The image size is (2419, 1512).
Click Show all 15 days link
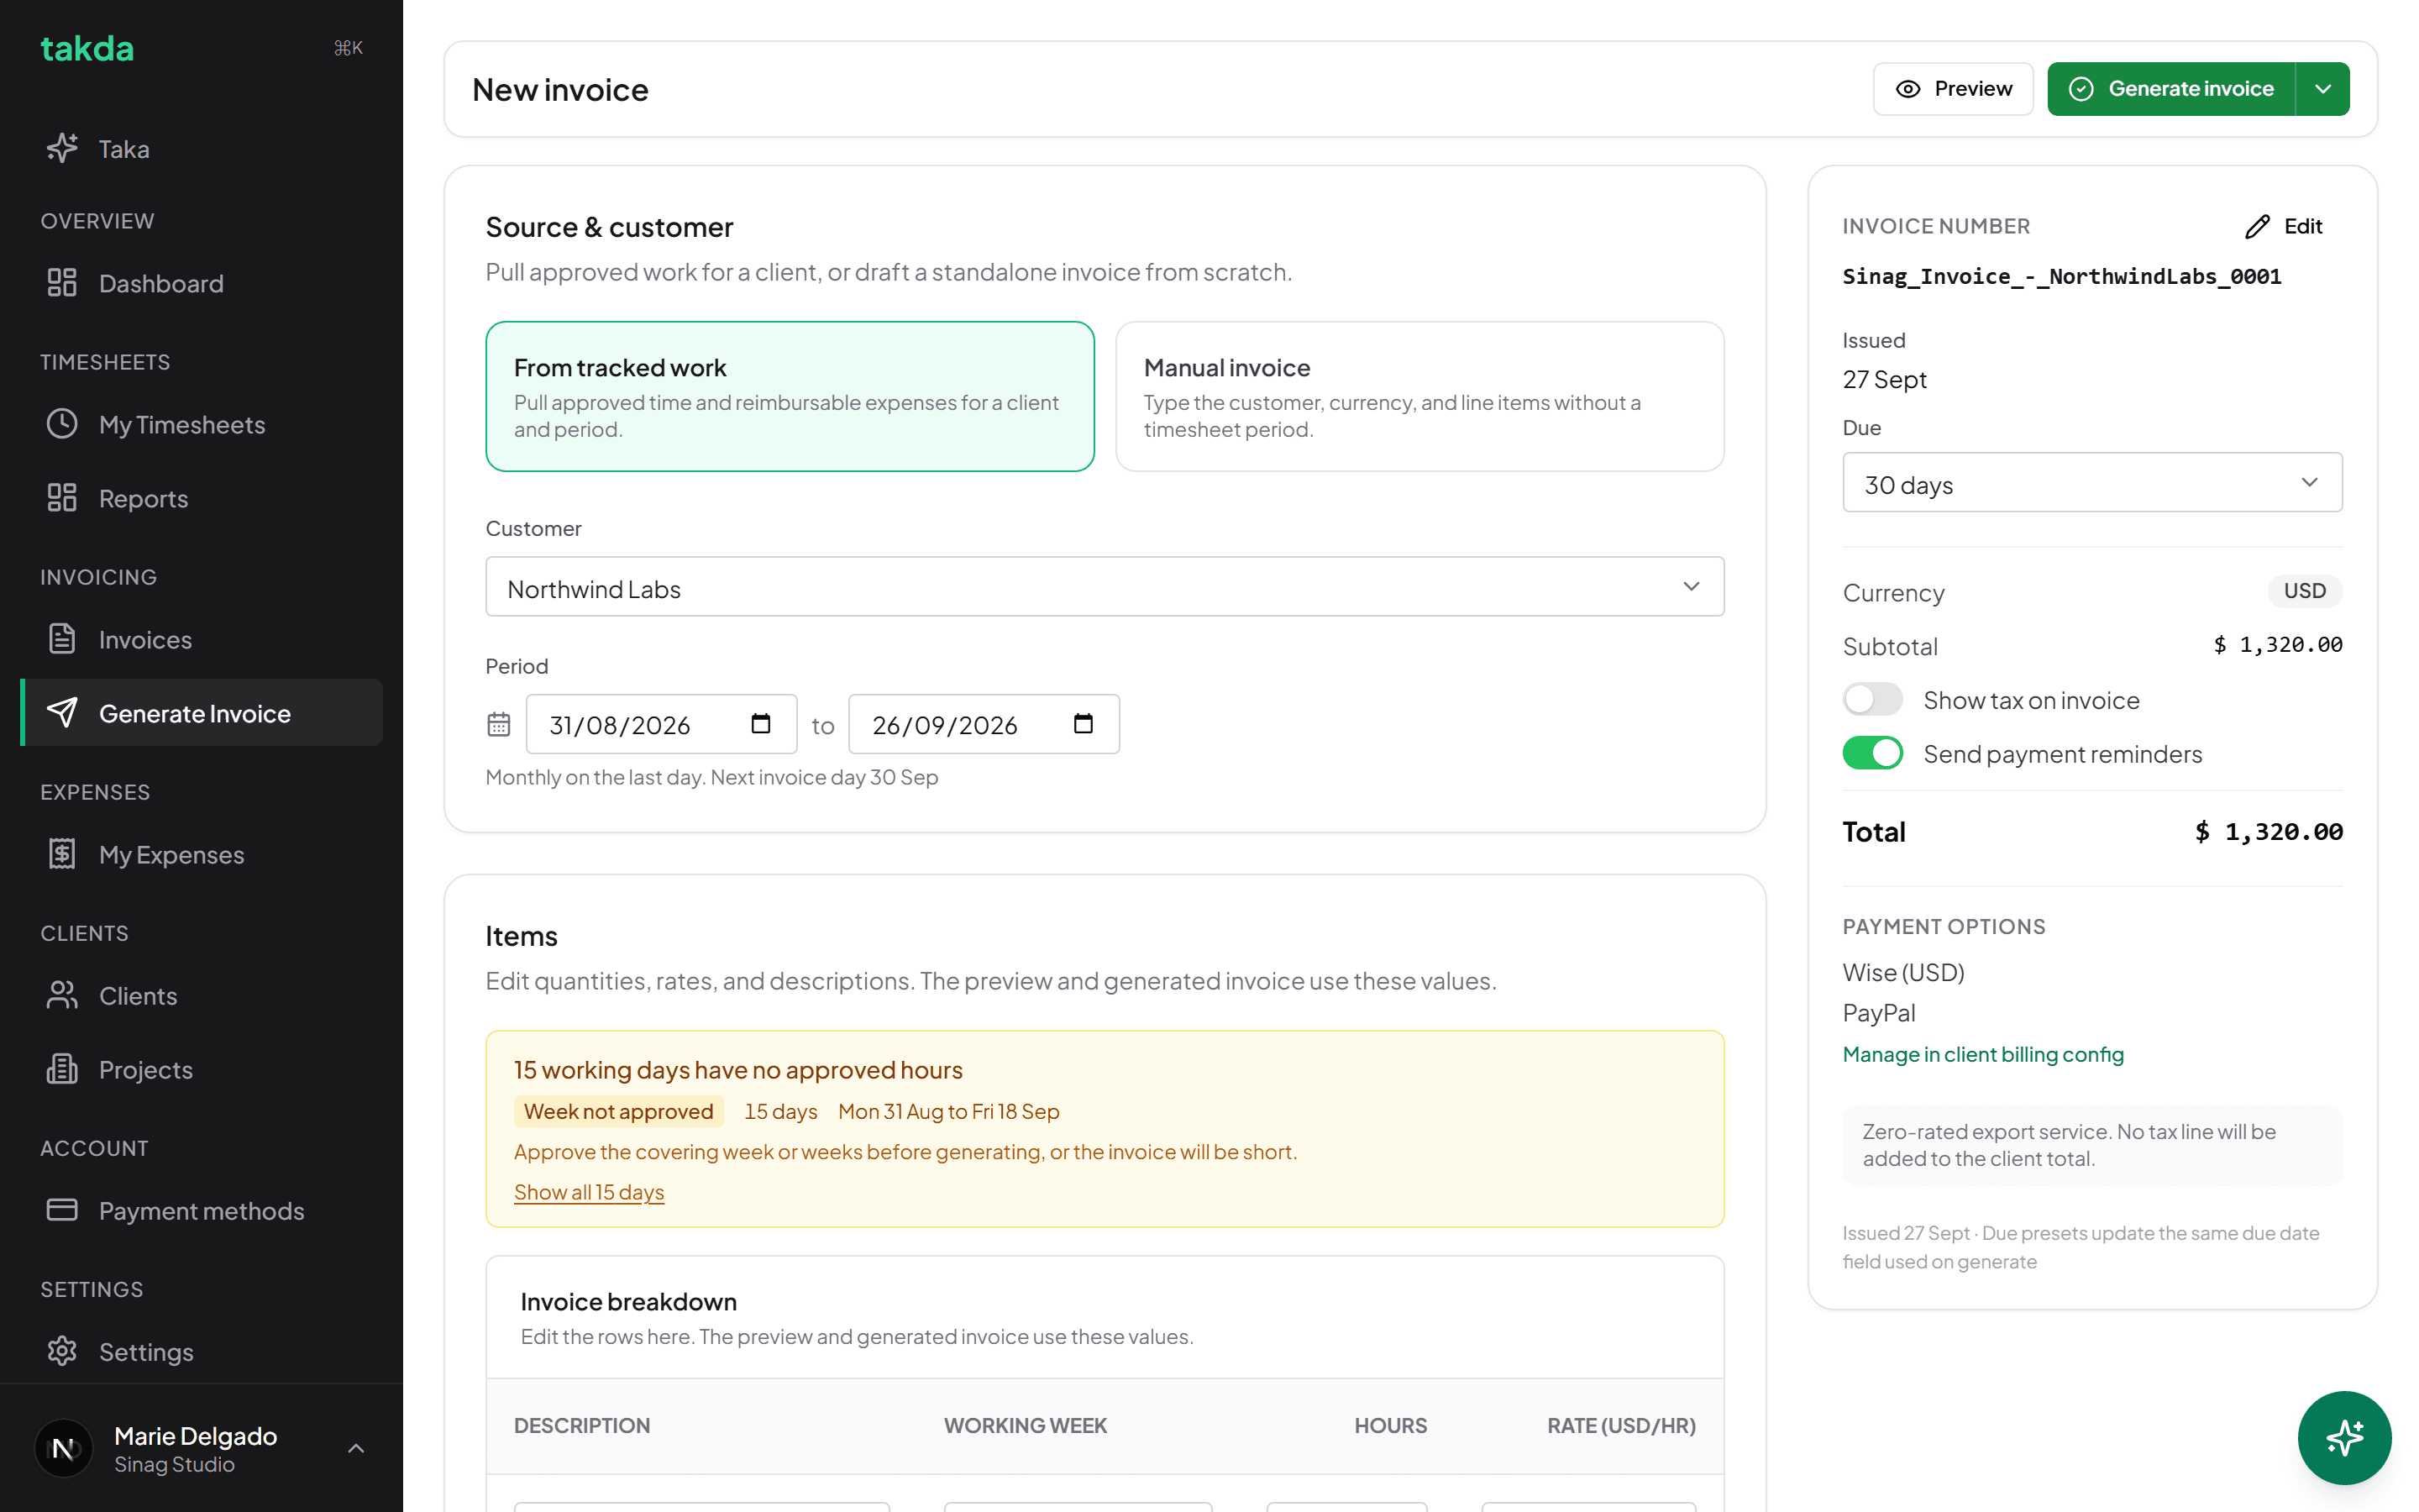click(589, 1192)
